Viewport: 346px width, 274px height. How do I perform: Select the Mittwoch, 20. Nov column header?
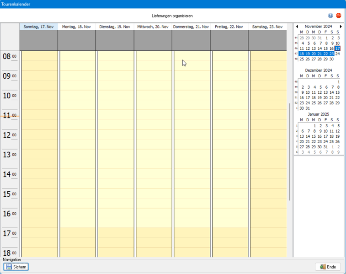tap(153, 27)
